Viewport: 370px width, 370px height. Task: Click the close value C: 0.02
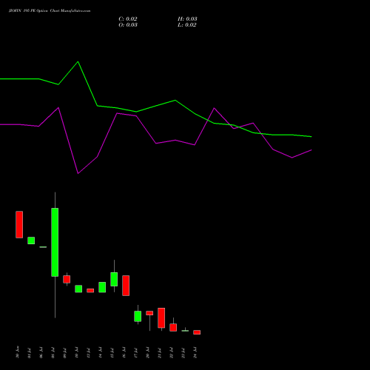click(x=128, y=19)
